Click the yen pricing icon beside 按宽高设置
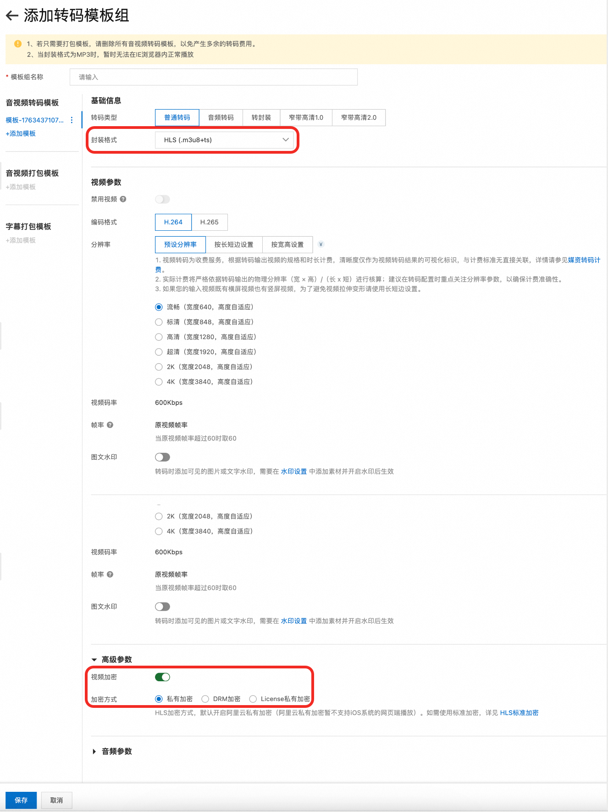Viewport: 608px width, 812px height. pos(321,245)
